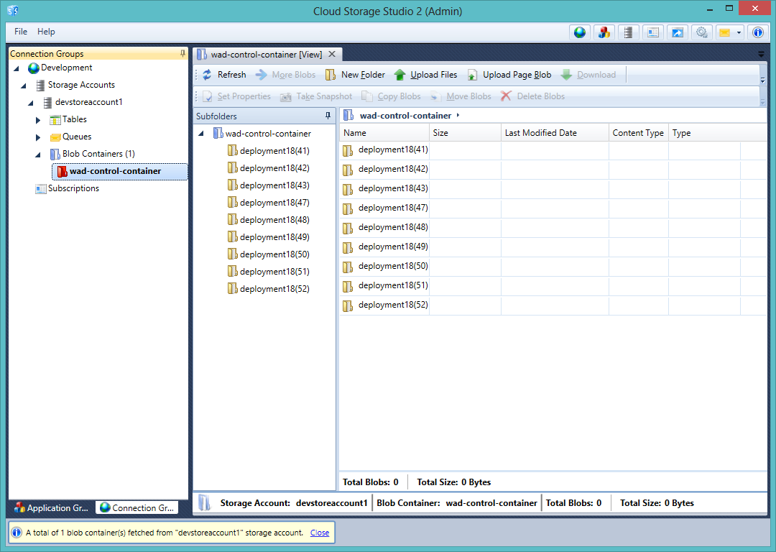This screenshot has height=552, width=776.
Task: Open the File menu
Action: 21,32
